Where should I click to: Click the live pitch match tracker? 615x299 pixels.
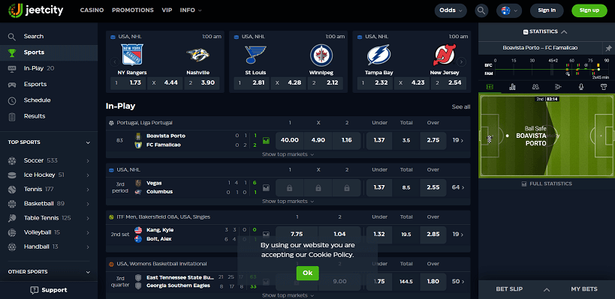(x=547, y=136)
